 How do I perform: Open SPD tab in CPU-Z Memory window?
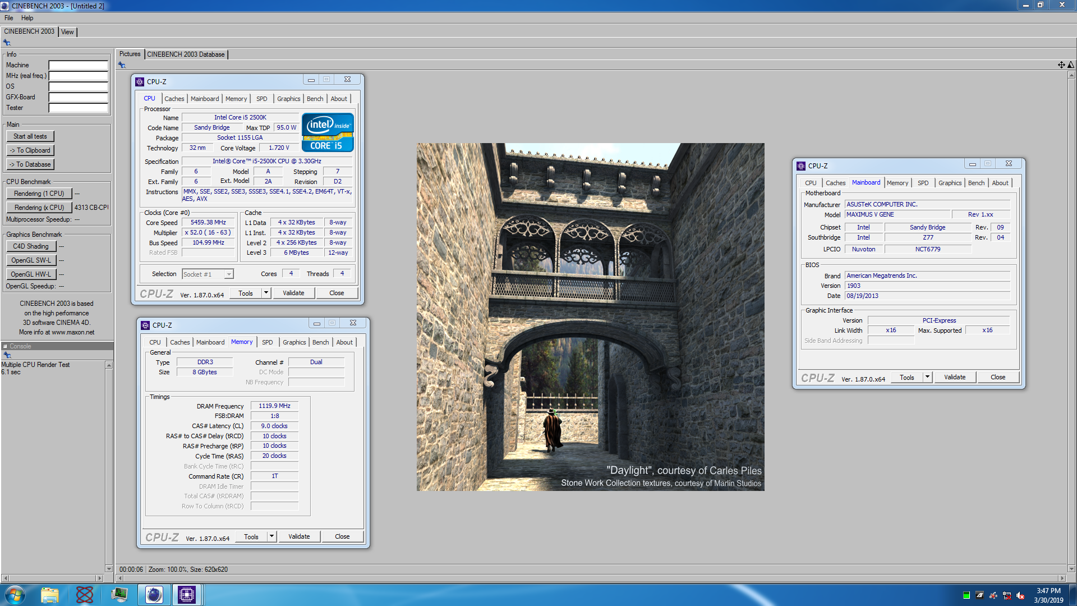click(x=267, y=342)
